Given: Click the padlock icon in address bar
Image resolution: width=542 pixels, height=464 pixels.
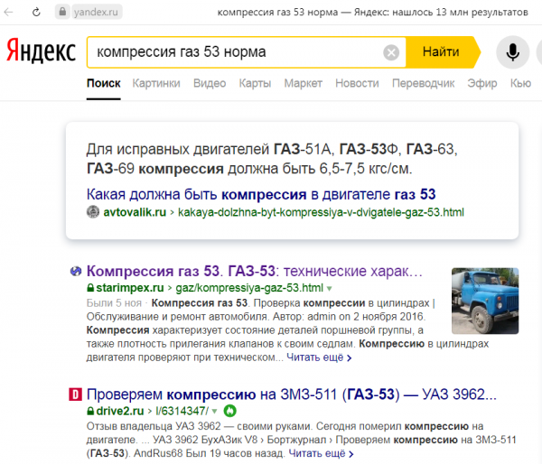Looking at the screenshot, I should click(62, 14).
